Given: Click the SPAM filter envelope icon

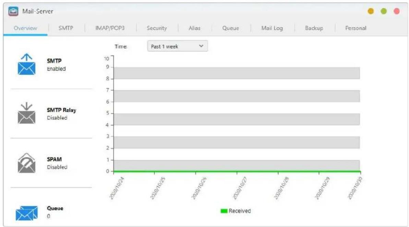Looking at the screenshot, I should [26, 163].
